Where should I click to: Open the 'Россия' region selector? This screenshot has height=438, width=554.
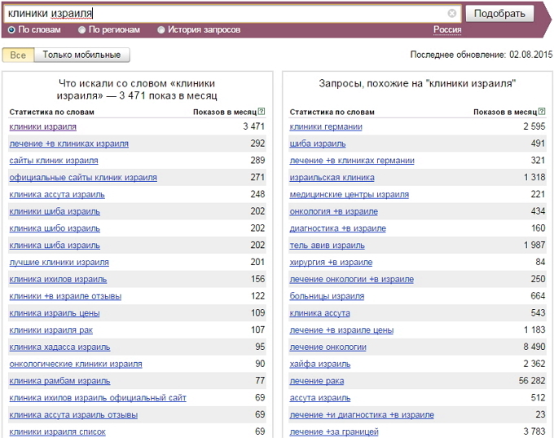(x=447, y=29)
